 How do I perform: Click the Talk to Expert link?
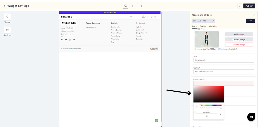pos(69,34)
